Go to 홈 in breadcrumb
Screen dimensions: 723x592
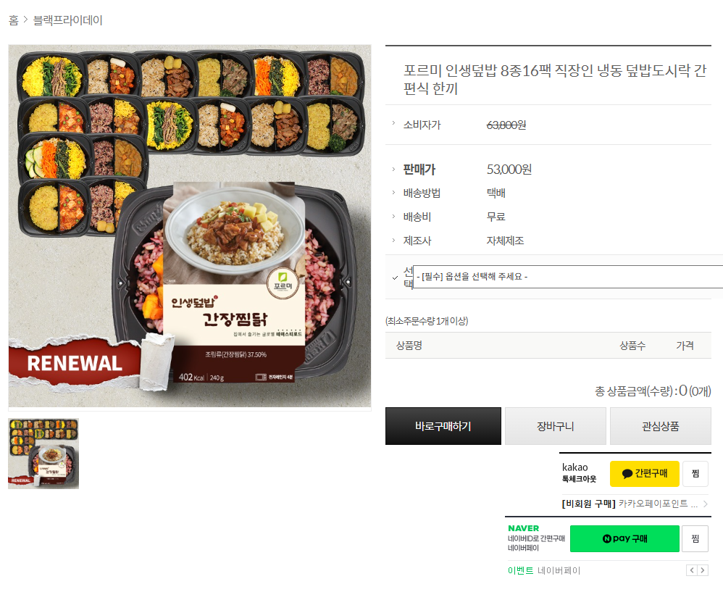click(14, 20)
